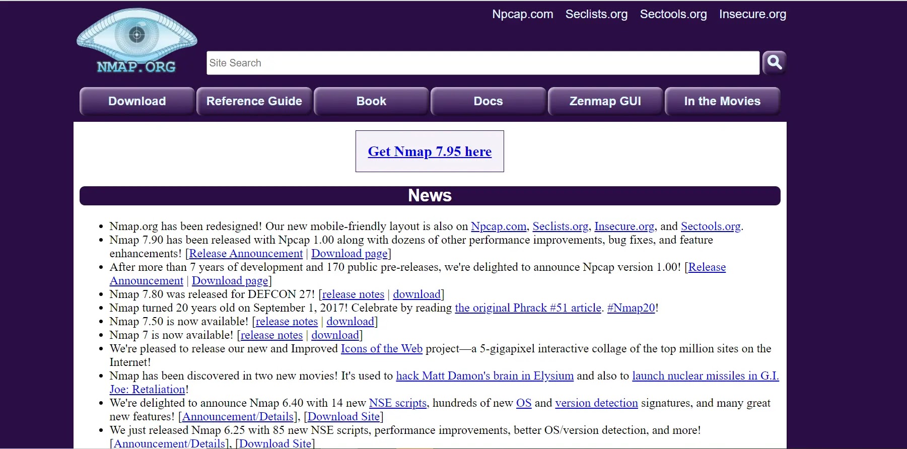Click Sectools.org link in redesign news item
Image resolution: width=907 pixels, height=449 pixels.
click(711, 227)
